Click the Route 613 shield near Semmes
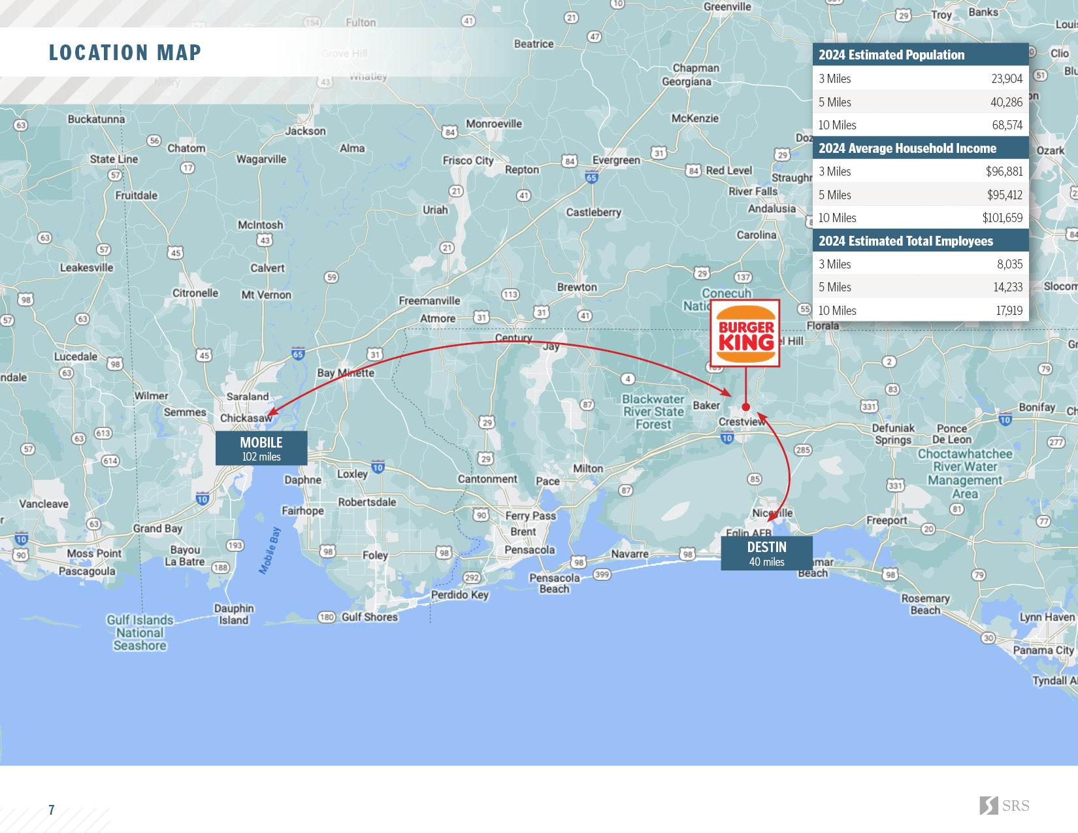This screenshot has width=1078, height=833. pos(103,433)
